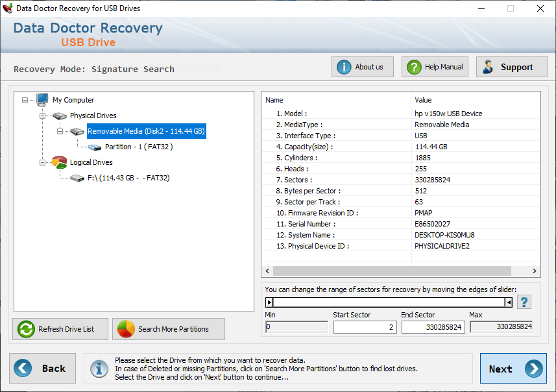Click the Physical Drives disk icon

60,116
